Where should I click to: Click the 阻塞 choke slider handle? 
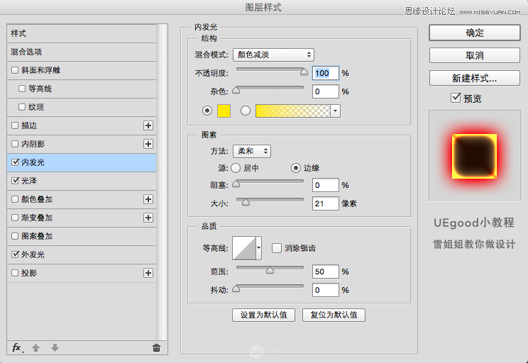pyautogui.click(x=236, y=184)
